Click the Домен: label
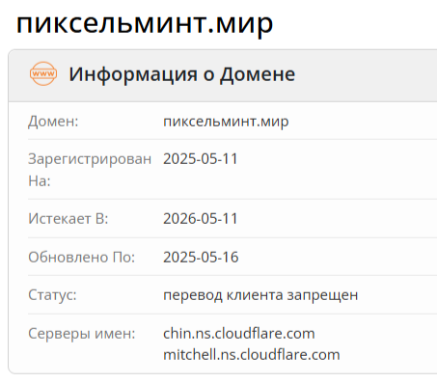The image size is (437, 383). tap(53, 122)
